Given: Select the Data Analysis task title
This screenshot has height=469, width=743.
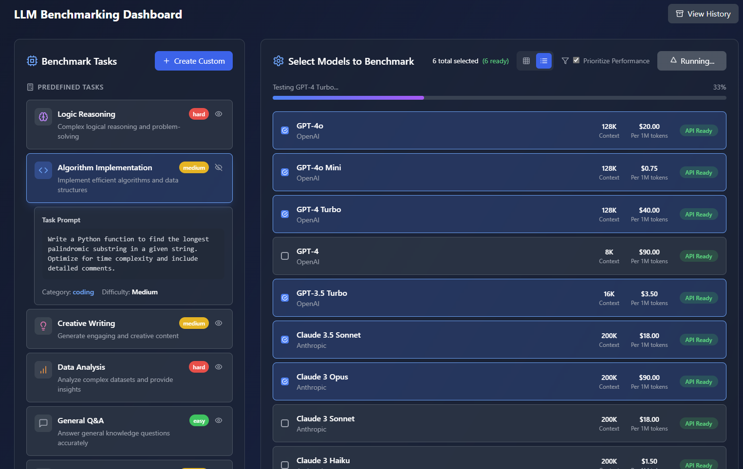Looking at the screenshot, I should coord(81,367).
